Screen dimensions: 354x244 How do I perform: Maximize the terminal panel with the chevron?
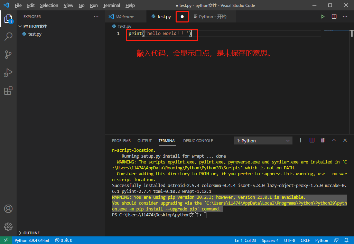click(x=334, y=140)
